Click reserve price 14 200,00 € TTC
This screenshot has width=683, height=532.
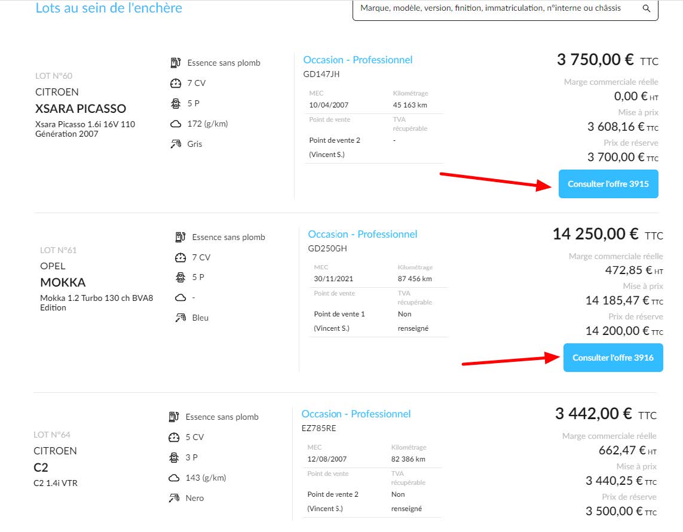tap(624, 331)
